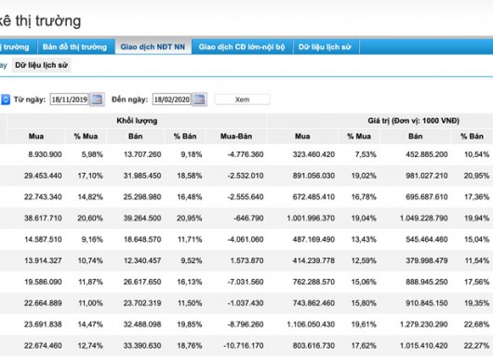The width and height of the screenshot is (493, 358).
Task: Select cell value 1.573.870
Action: pyautogui.click(x=246, y=260)
